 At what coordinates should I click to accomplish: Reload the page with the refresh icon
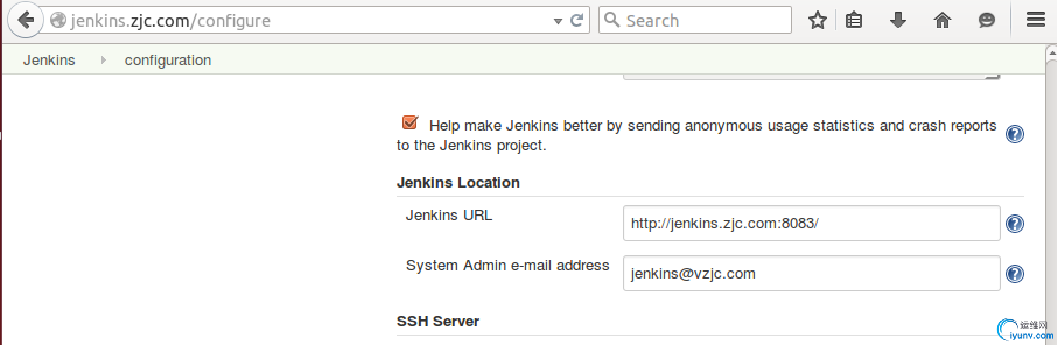click(x=577, y=21)
